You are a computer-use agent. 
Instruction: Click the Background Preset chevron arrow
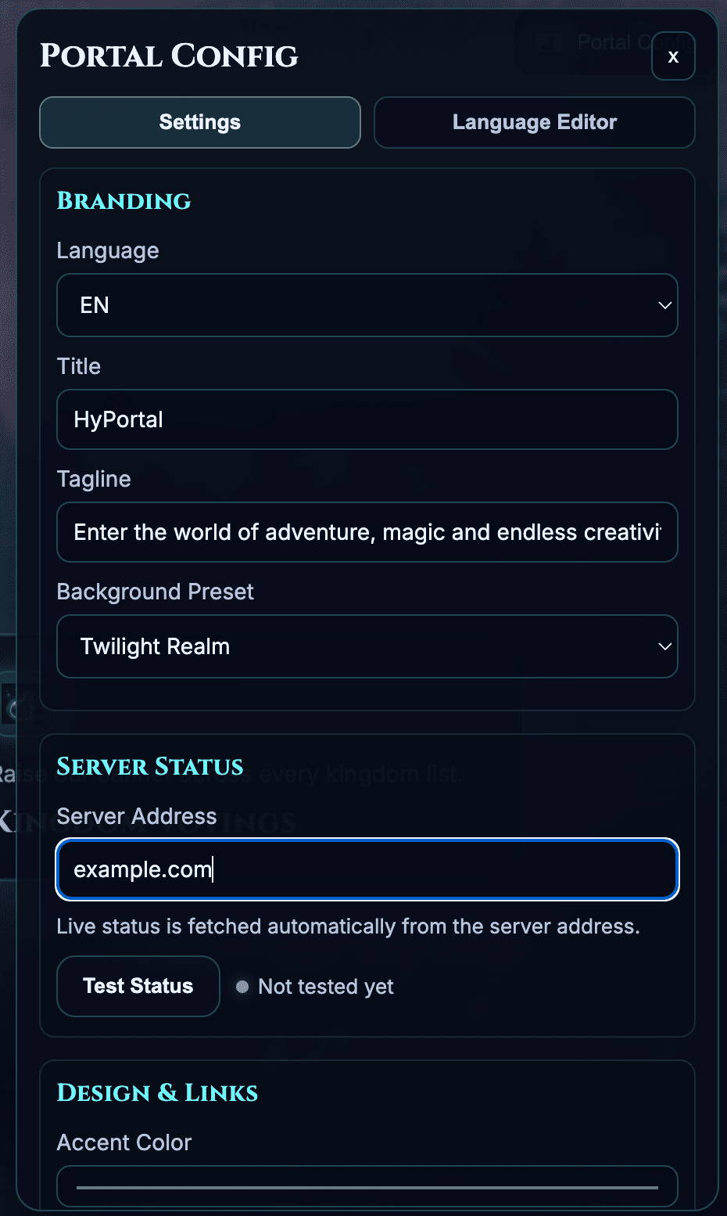[x=664, y=646]
